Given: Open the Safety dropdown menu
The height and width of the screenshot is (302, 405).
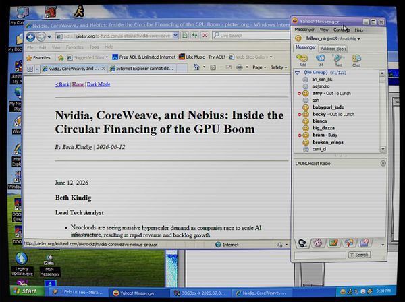Looking at the screenshot, I should [x=278, y=67].
